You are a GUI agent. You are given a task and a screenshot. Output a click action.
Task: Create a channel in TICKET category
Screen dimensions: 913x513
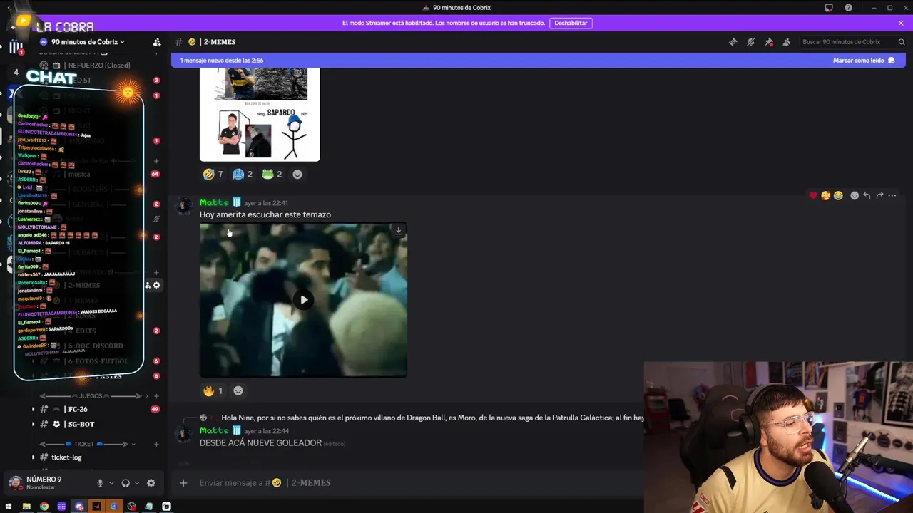pyautogui.click(x=157, y=444)
